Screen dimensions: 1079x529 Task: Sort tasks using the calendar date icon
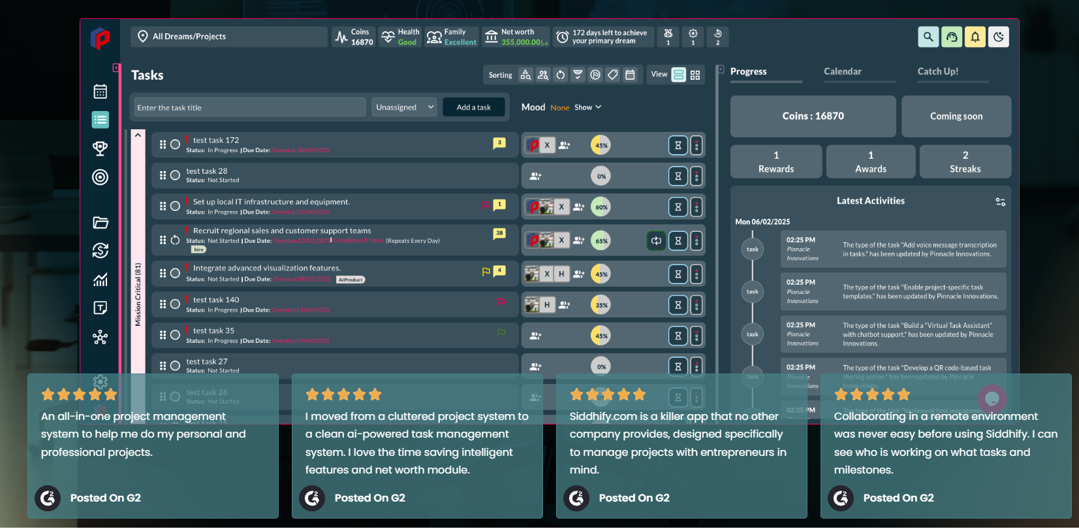pos(630,75)
